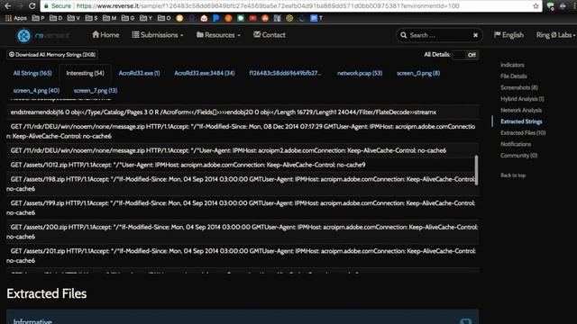Jump to Extracted Files (10) in sidebar

(523, 133)
